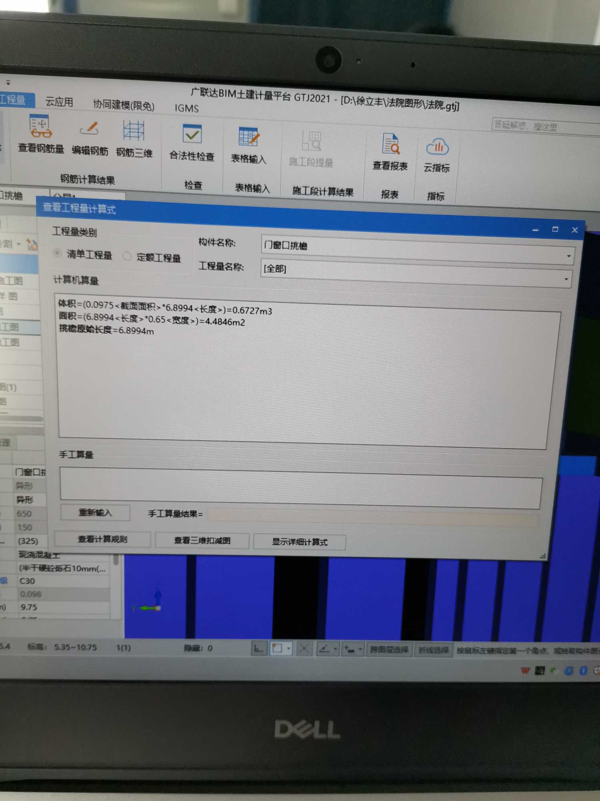Click the 现浇混凝土 property value
This screenshot has height=801, width=600.
point(39,555)
